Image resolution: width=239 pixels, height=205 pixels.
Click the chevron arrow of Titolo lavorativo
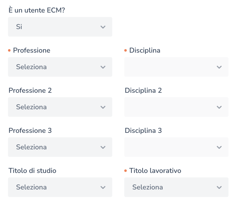coord(219,187)
